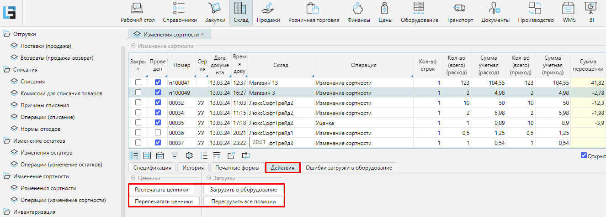The image size is (606, 217).
Task: Click the filter icon in the table toolbar
Action: 175,155
